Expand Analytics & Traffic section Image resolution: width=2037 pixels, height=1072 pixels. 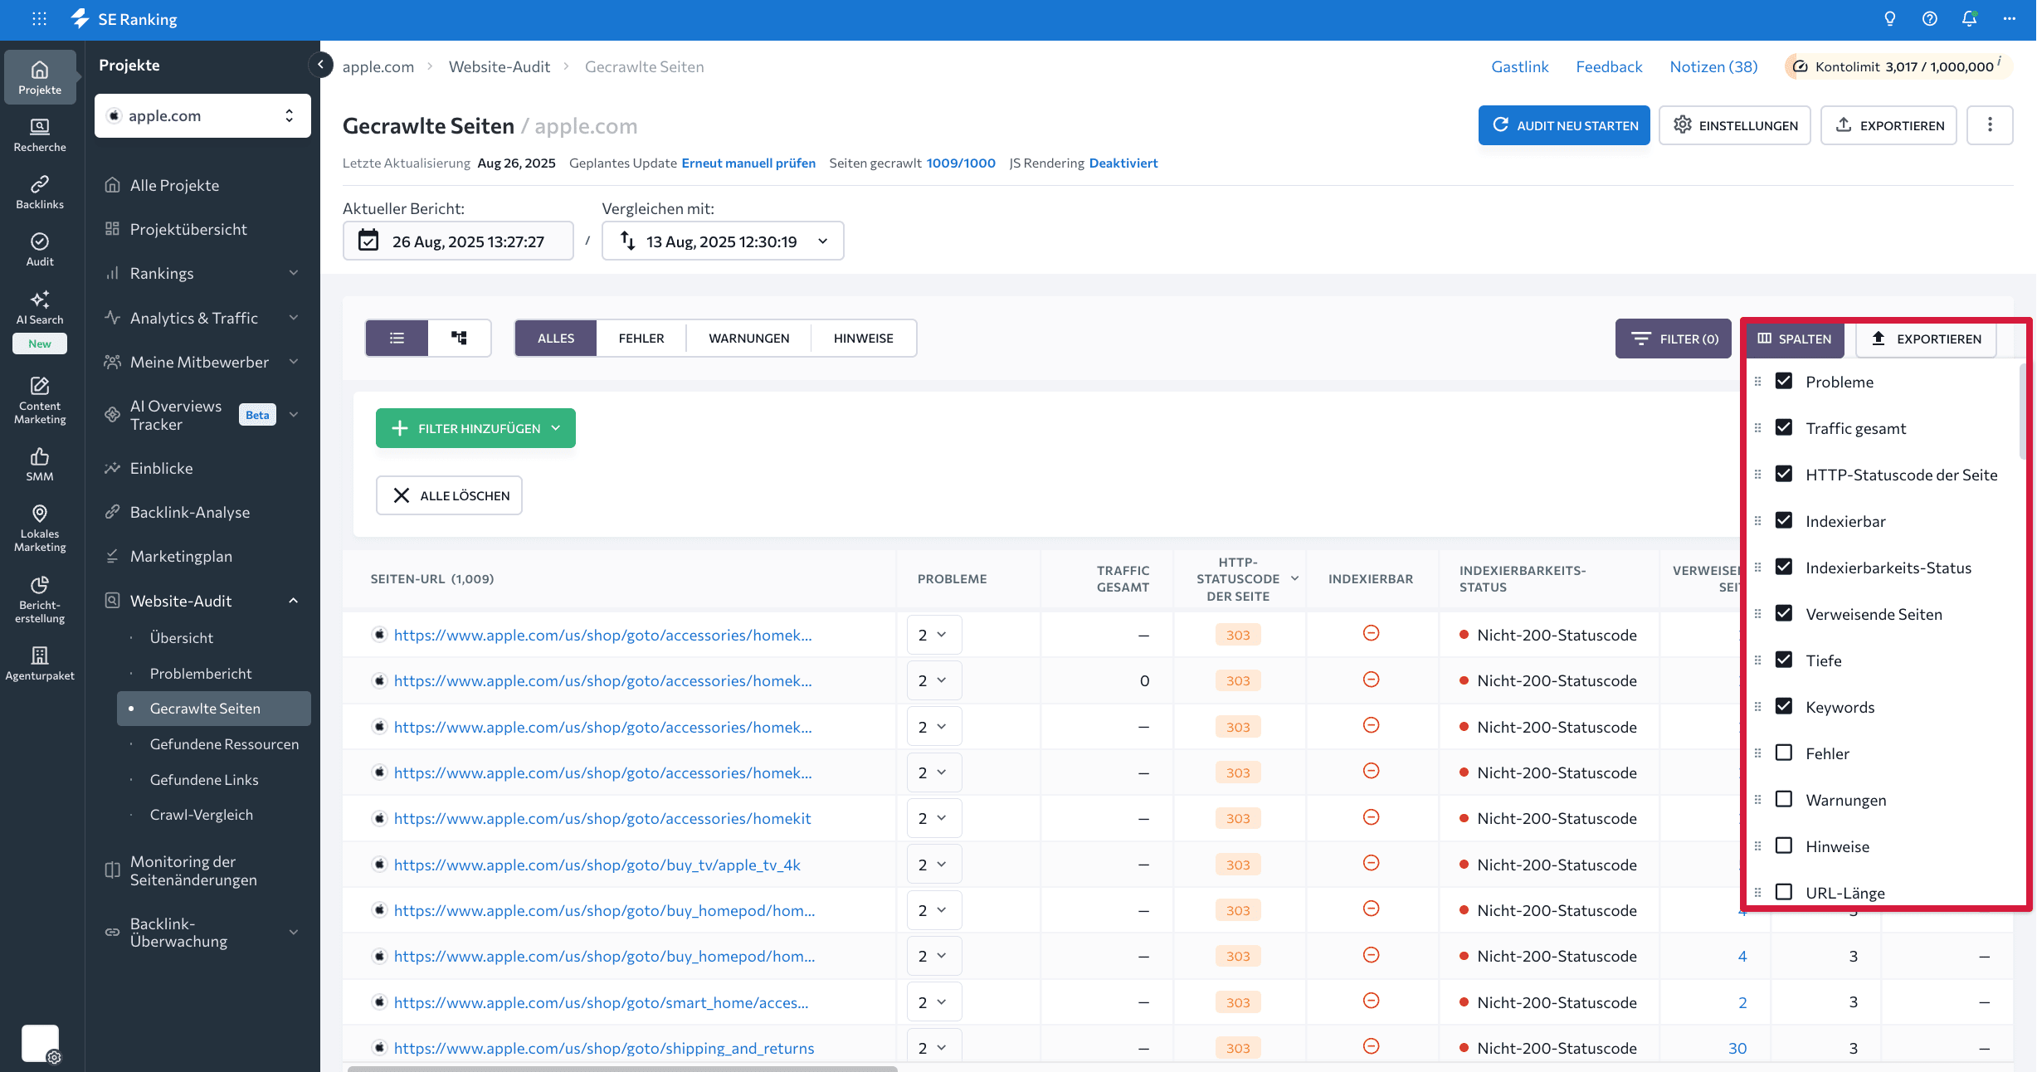pyautogui.click(x=294, y=318)
